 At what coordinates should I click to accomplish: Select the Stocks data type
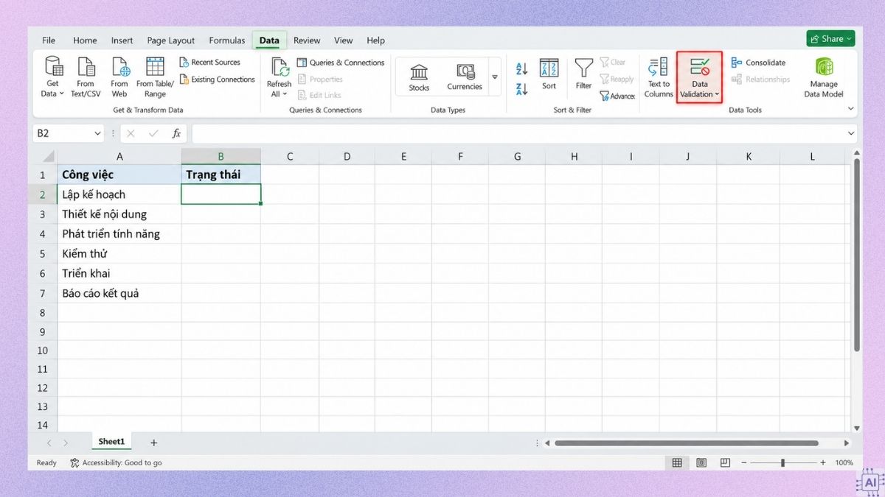419,77
